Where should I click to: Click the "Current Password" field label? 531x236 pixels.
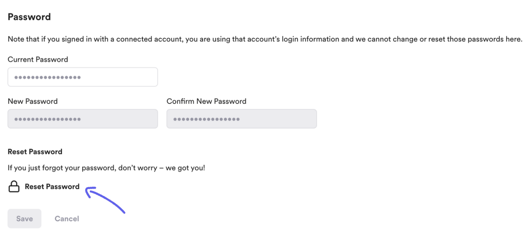click(x=38, y=60)
